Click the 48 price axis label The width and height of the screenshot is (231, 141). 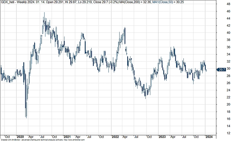(228, 4)
